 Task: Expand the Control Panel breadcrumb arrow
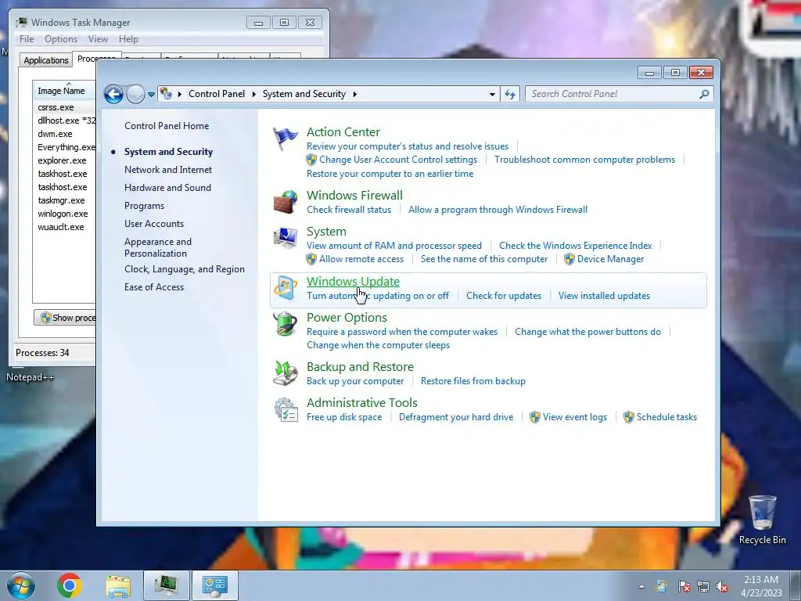pyautogui.click(x=254, y=94)
